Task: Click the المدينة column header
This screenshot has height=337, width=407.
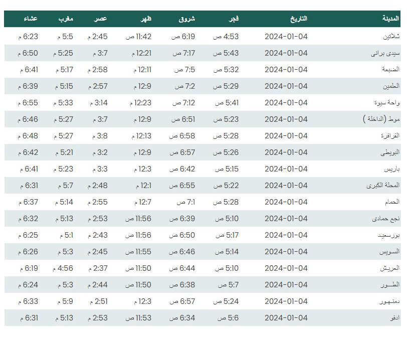Action: 390,19
